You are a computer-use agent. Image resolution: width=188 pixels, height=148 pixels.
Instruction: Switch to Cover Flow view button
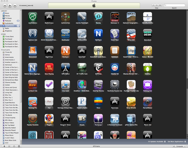tap(160, 5)
